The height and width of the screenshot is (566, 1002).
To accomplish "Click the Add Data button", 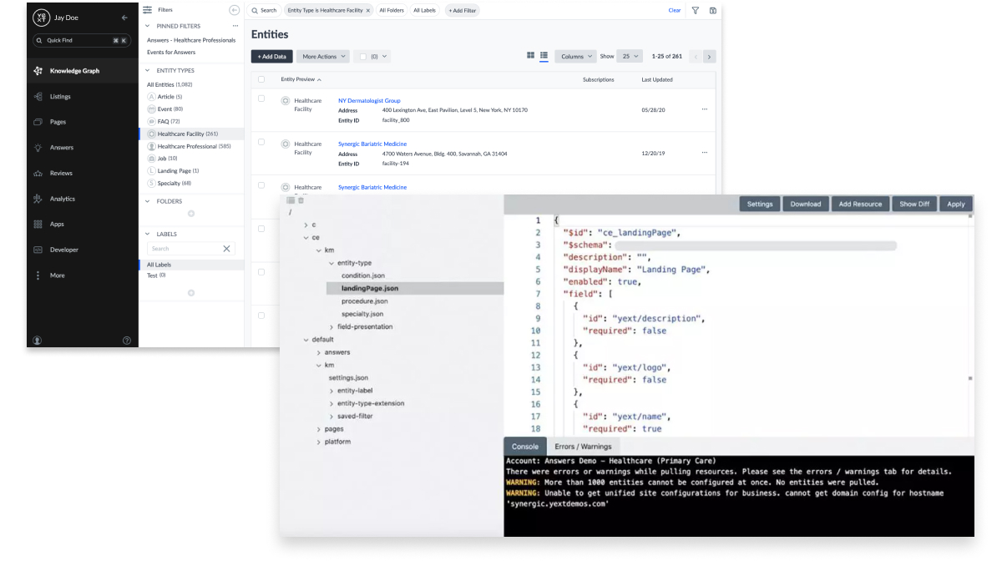I will pyautogui.click(x=272, y=57).
